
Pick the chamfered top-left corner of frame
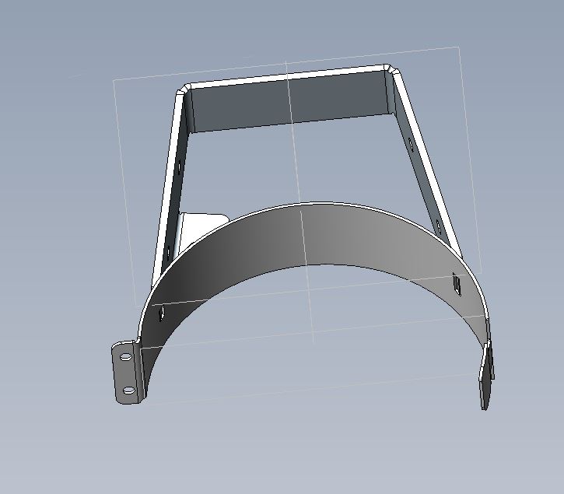(184, 89)
